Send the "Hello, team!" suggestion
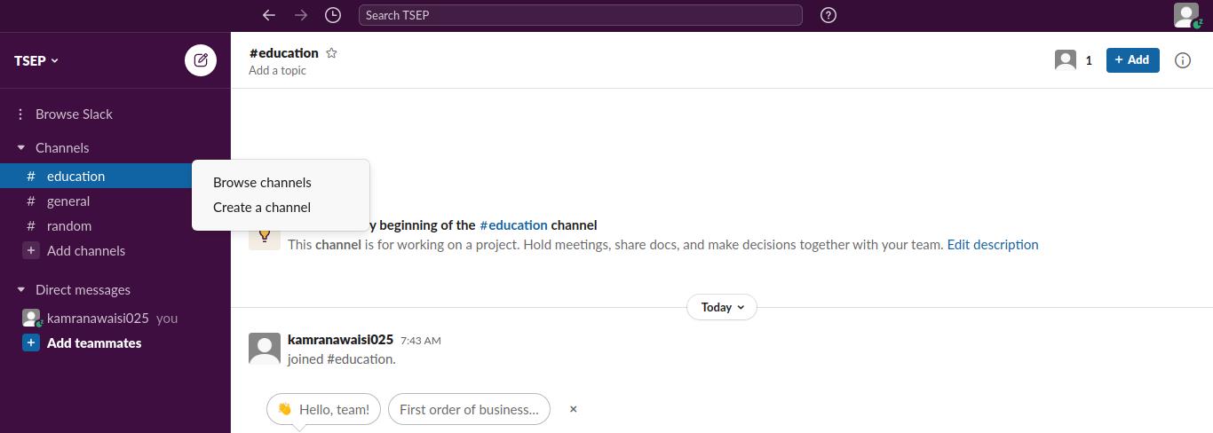The image size is (1213, 433). pyautogui.click(x=323, y=409)
